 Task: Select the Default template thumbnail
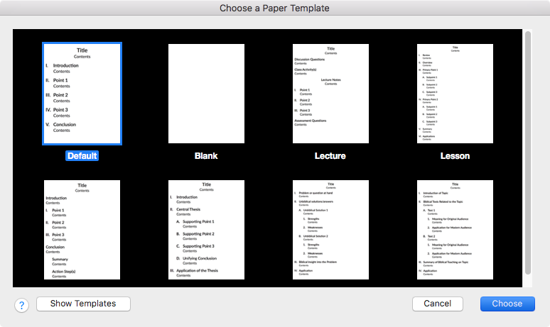(82, 93)
